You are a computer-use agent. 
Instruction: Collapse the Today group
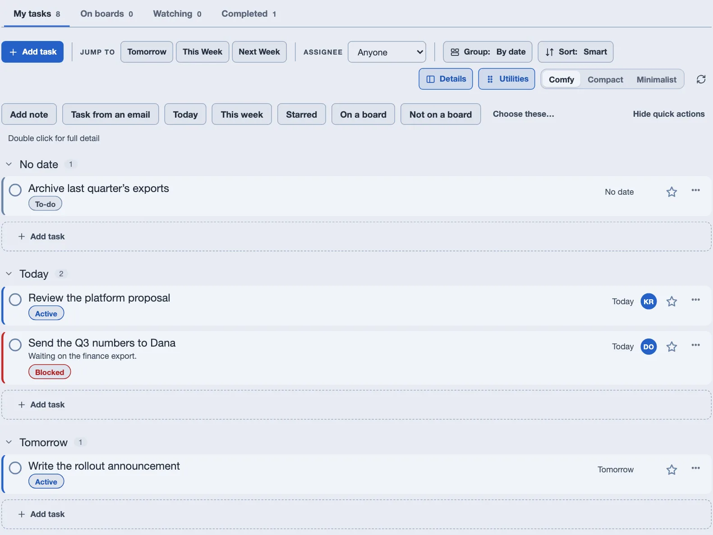[9, 274]
